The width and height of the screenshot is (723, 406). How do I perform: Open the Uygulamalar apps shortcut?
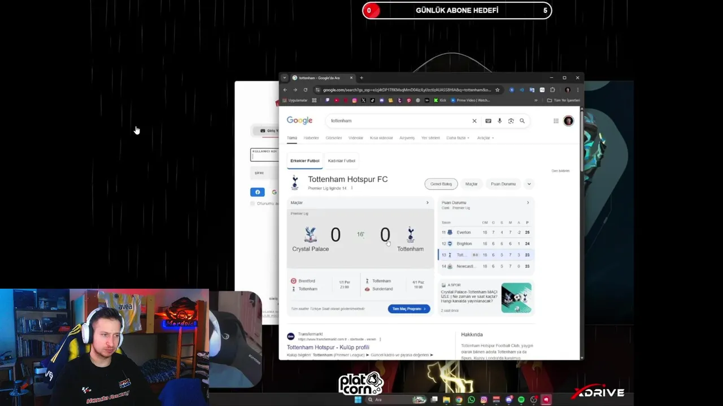[x=295, y=100]
